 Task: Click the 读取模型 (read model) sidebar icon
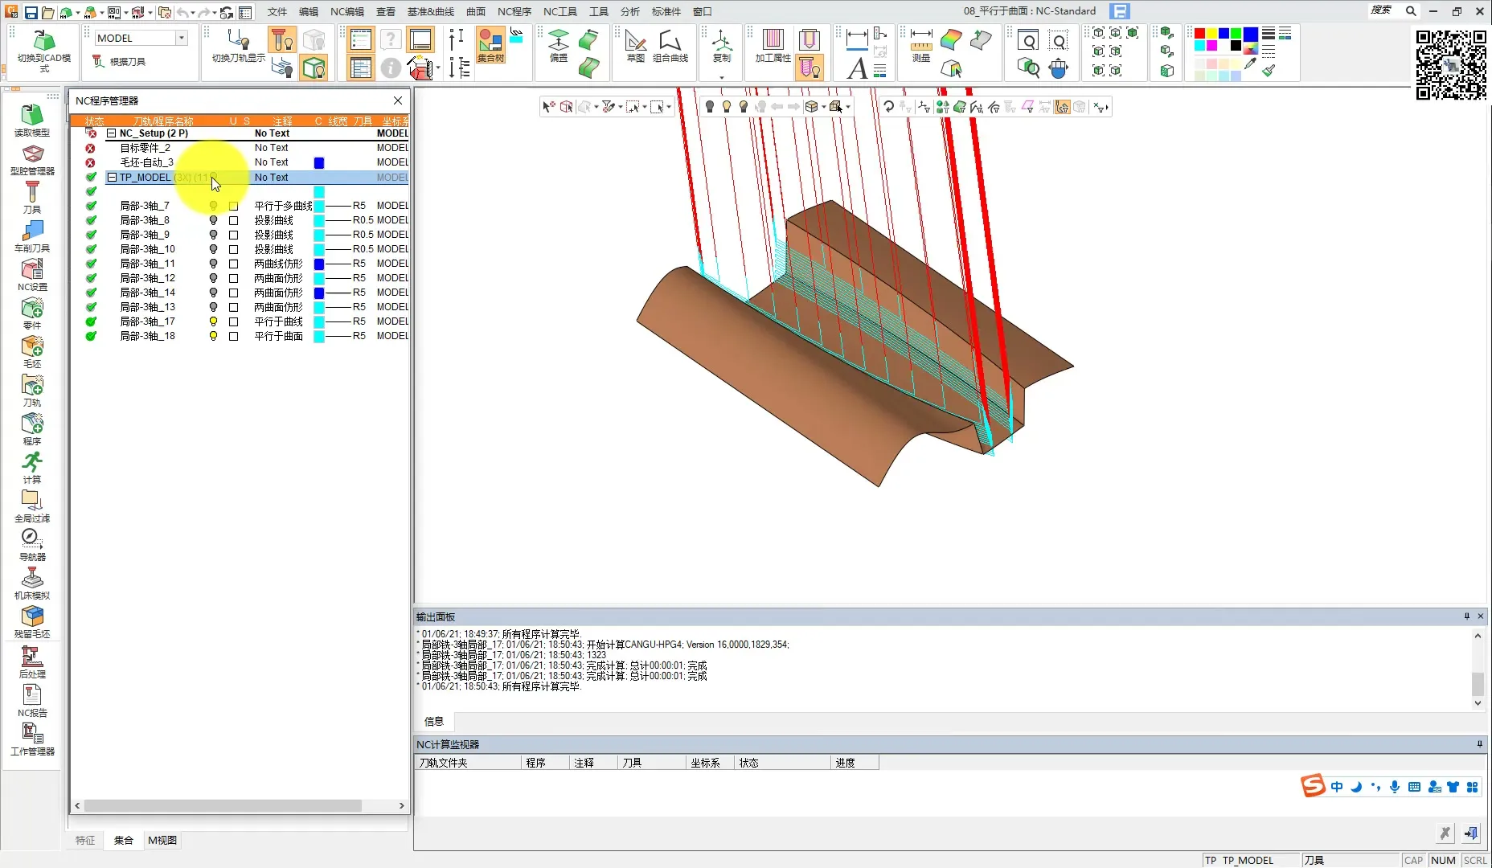(32, 119)
